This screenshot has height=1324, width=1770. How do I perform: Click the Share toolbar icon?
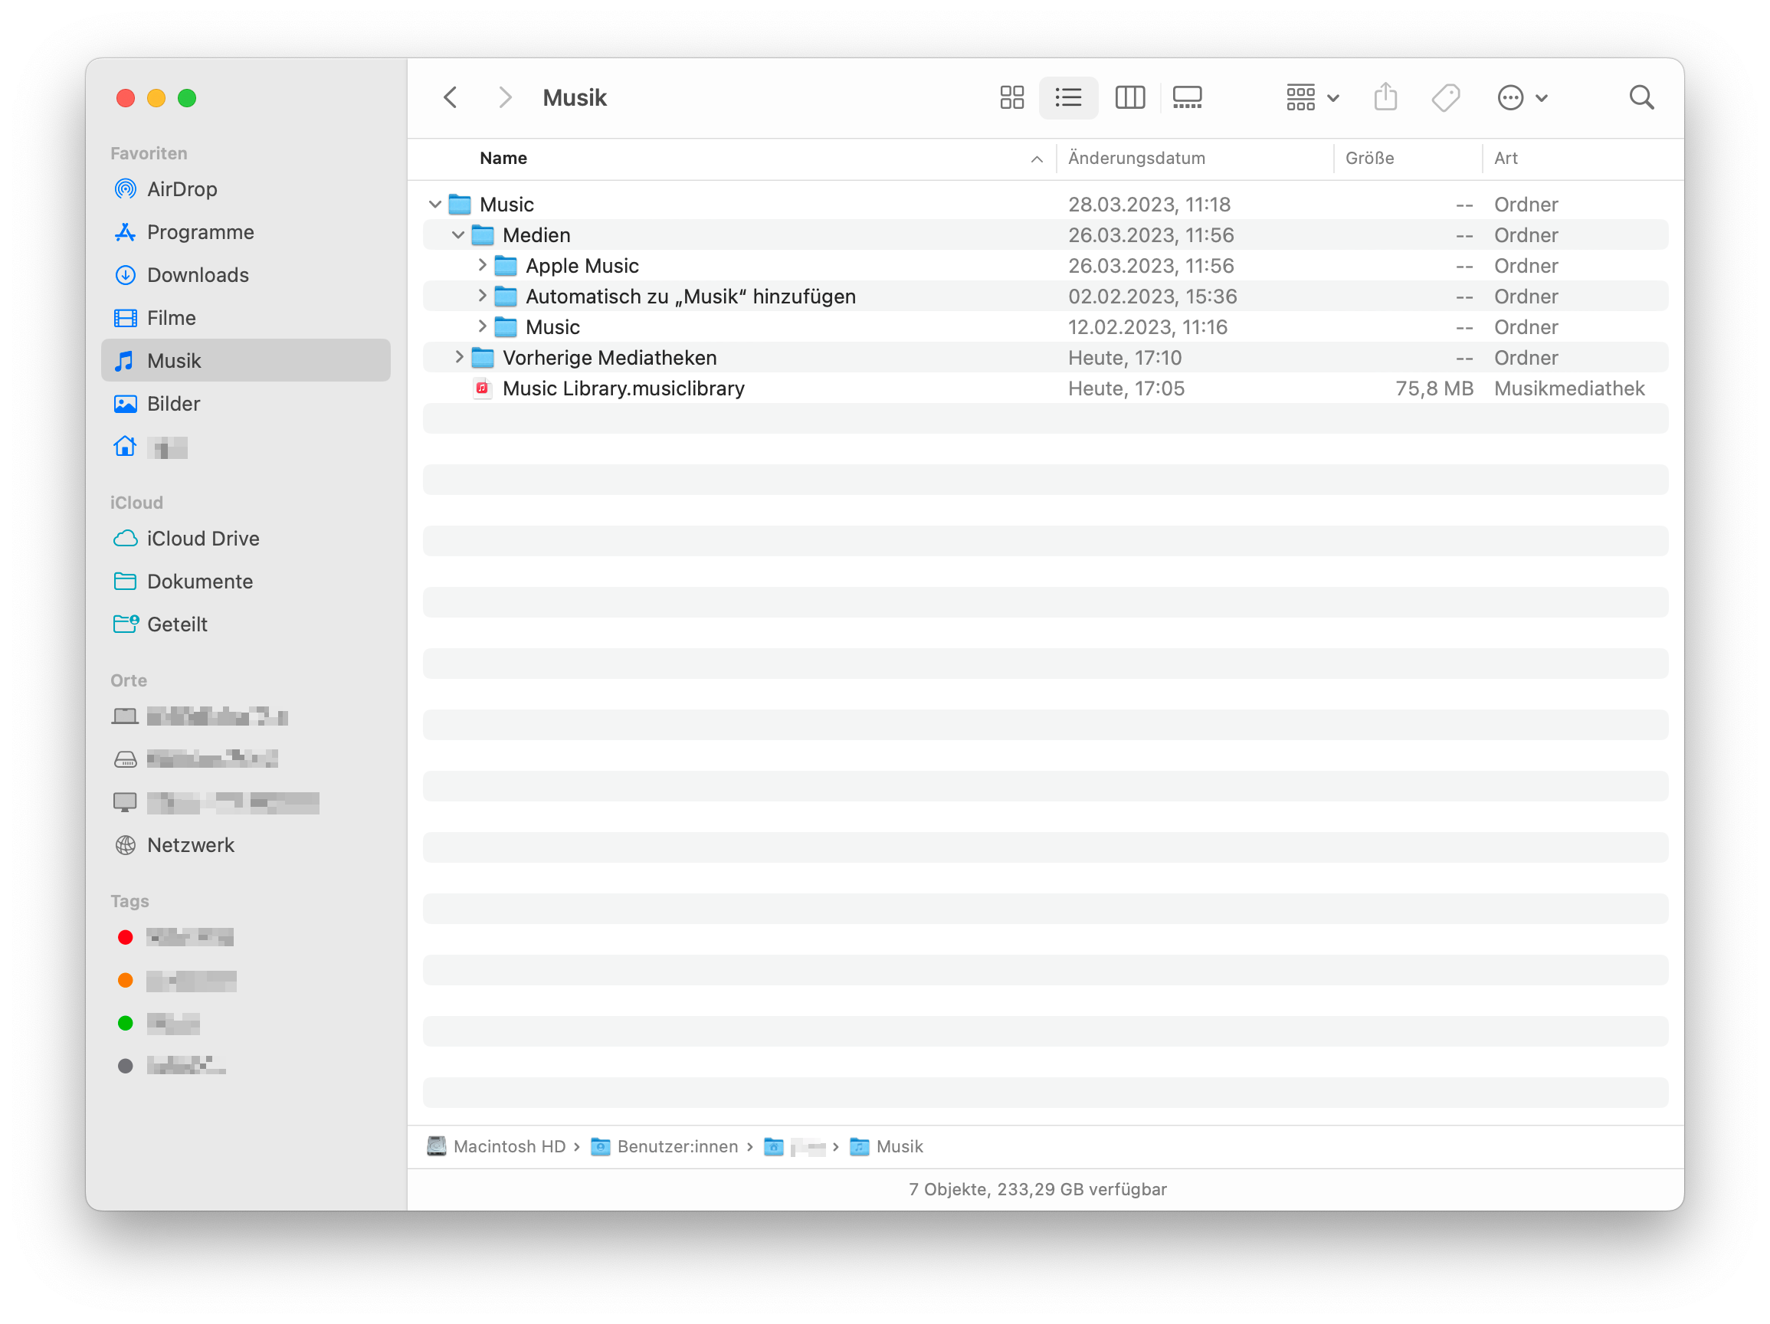tap(1385, 97)
